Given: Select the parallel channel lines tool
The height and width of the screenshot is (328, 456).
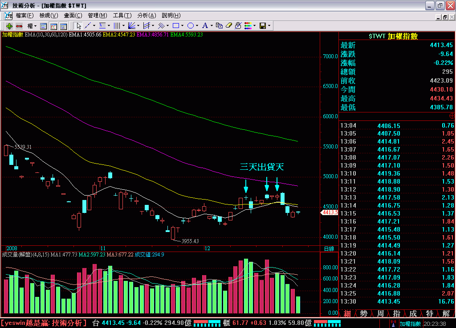Looking at the screenshot, I should tap(147, 26).
